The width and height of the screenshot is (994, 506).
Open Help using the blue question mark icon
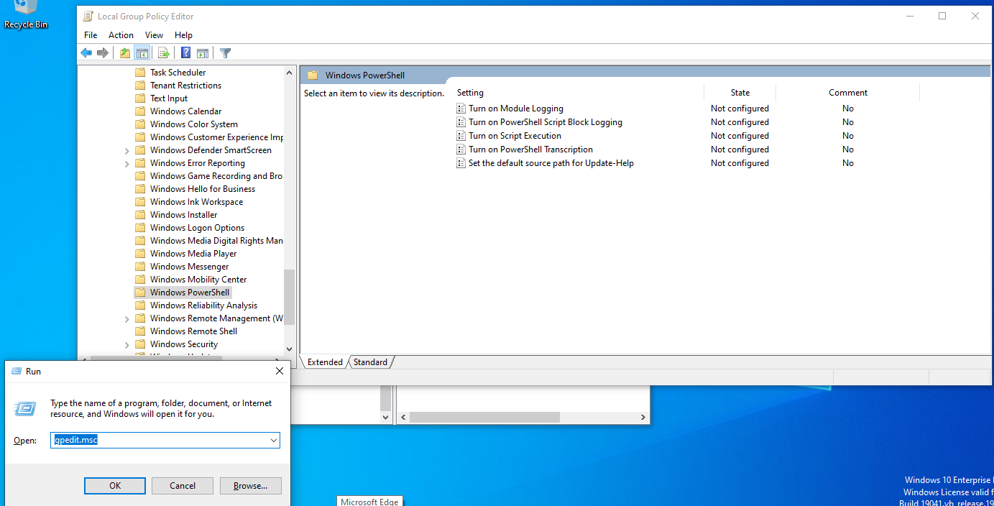(x=185, y=52)
